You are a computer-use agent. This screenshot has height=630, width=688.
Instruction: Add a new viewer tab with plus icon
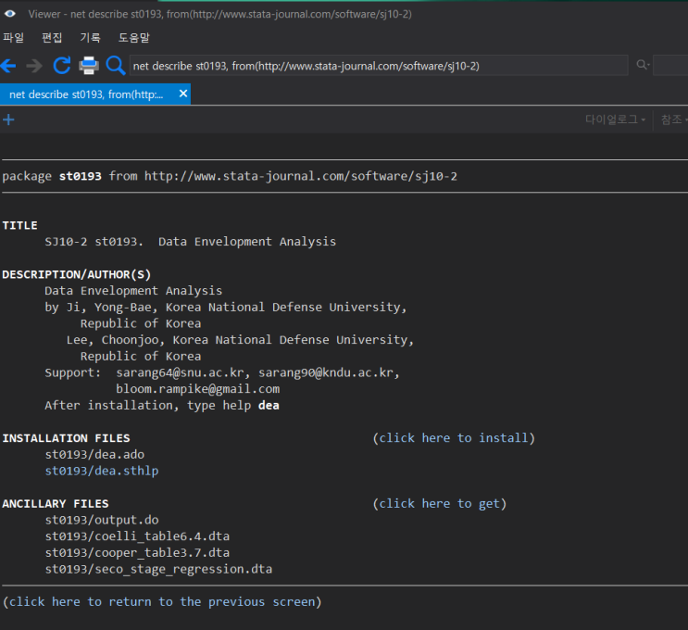coord(9,120)
